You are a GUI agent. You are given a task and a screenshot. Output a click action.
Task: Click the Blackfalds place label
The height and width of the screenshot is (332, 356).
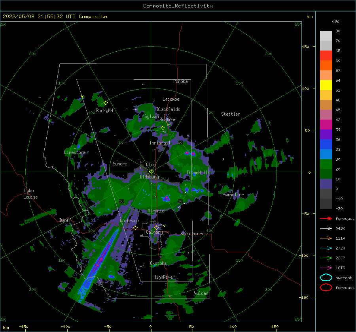pyautogui.click(x=168, y=109)
